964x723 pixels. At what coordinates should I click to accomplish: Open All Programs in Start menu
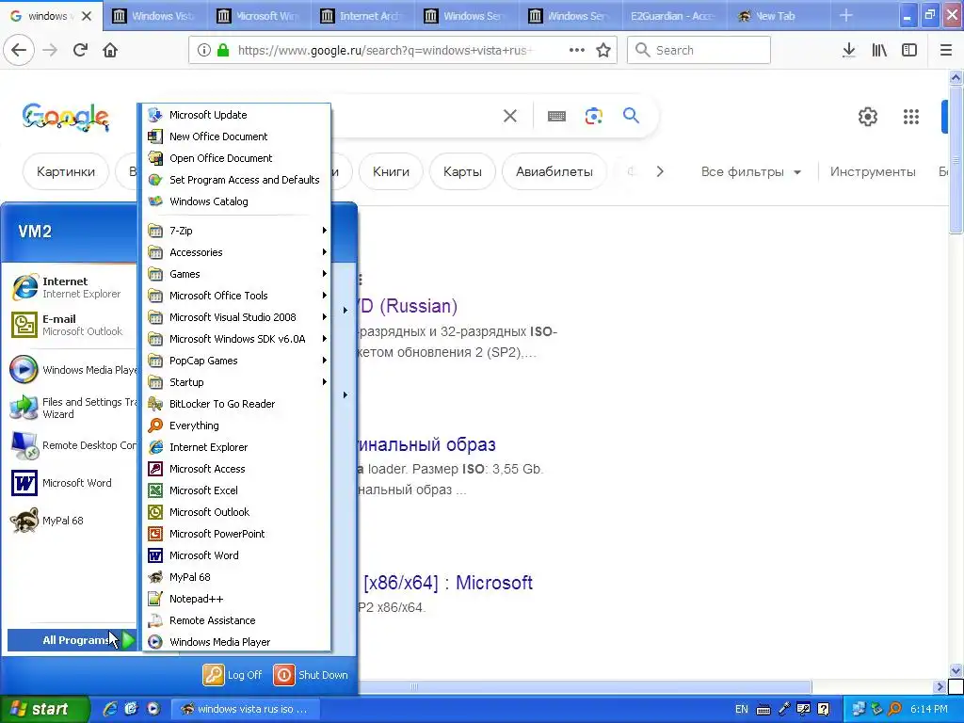click(72, 640)
